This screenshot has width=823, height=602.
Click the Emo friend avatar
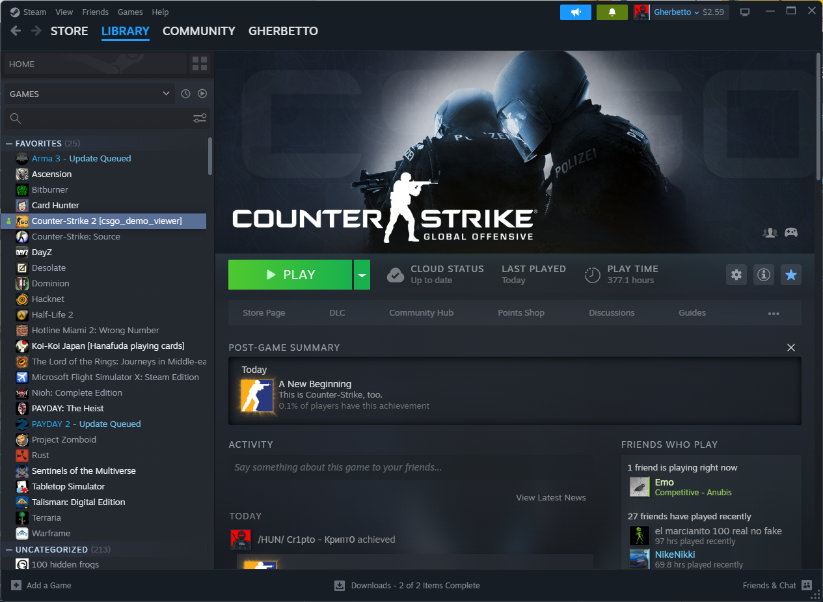tap(640, 487)
